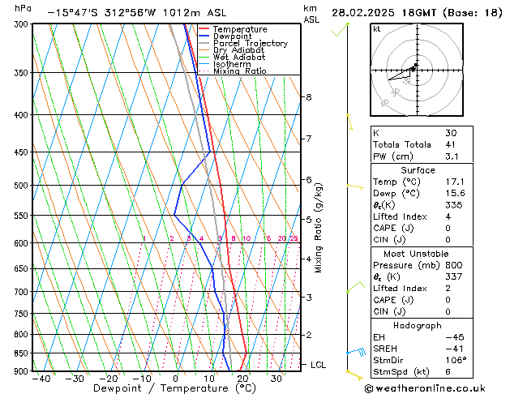
Task: Click the Most Unstable Lifted Index value 2
Action: point(448,289)
